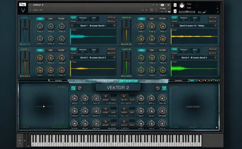Click the teal loop icon right of VEKTOR 2
This screenshot has width=242, height=149.
(164, 88)
